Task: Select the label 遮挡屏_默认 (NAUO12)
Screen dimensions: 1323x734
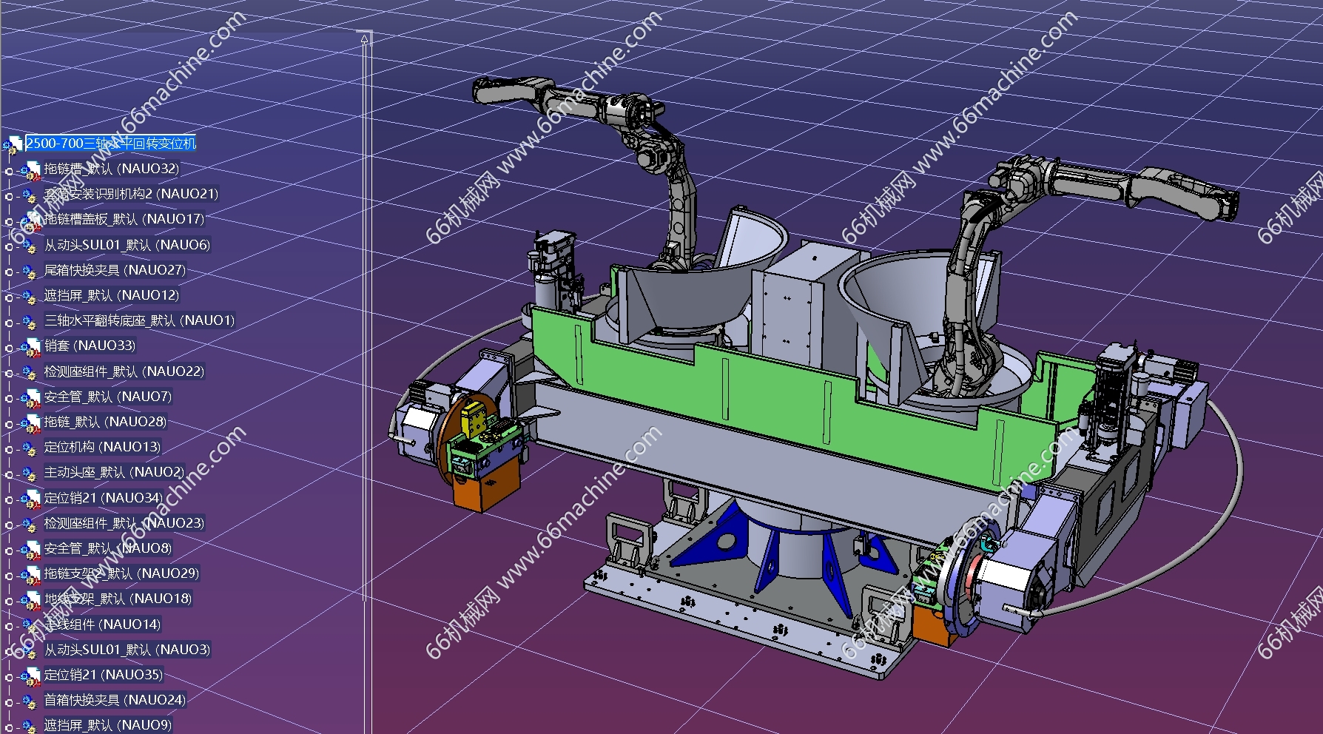Action: coord(112,295)
